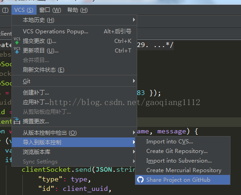Open the 窗口 (W) menu
The width and height of the screenshot is (241, 195).
tap(50, 10)
